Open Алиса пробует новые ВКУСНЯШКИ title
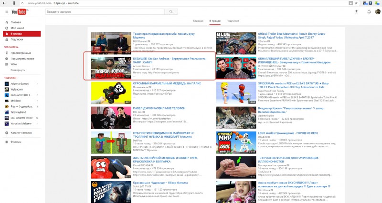 294,184
